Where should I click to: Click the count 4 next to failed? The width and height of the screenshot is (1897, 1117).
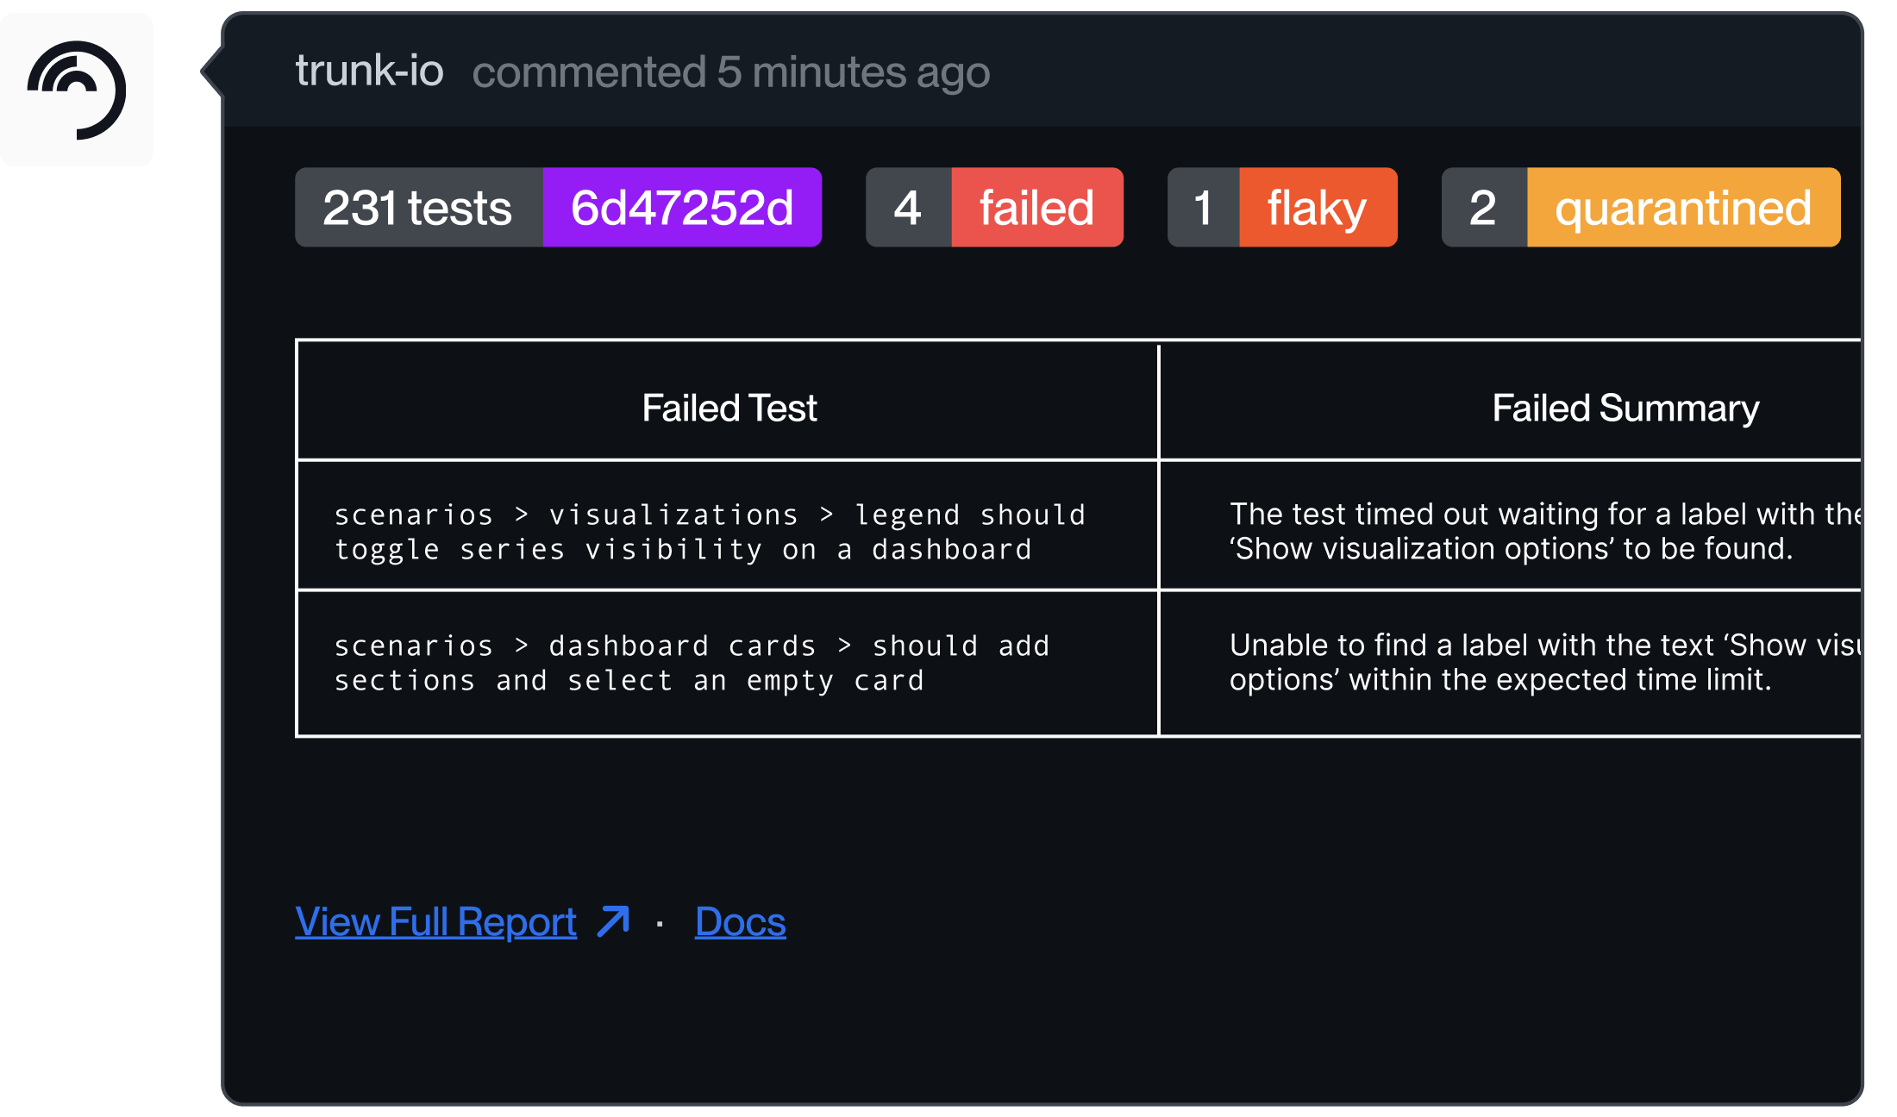pos(908,208)
